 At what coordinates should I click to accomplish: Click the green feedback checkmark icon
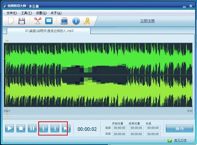(170, 140)
